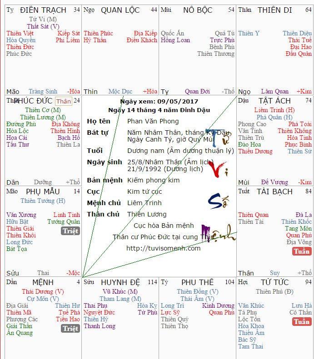The height and width of the screenshot is (359, 314).
Task: Click Thái Dương (V) star in Mệnh palace
Action: point(43,292)
